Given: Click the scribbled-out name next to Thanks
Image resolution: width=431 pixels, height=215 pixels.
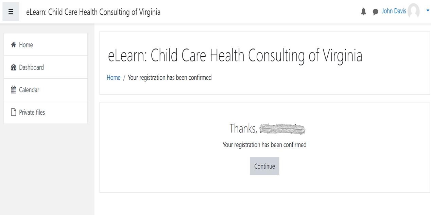Looking at the screenshot, I should click(x=283, y=129).
